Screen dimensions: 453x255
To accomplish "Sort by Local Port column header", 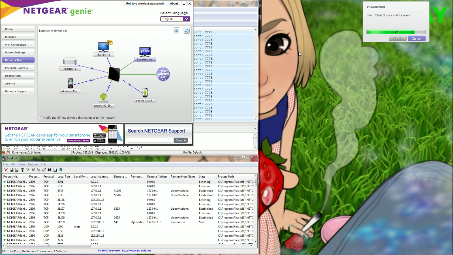I will pos(64,177).
